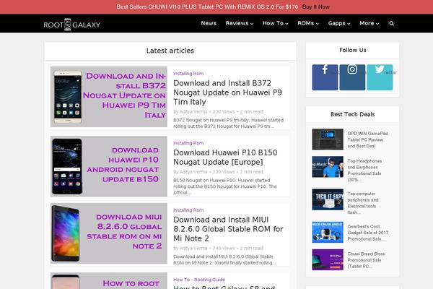The image size is (433, 289).
Task: Open Top Headphones and Earphones Promotional Sale deal
Action: coord(364,170)
